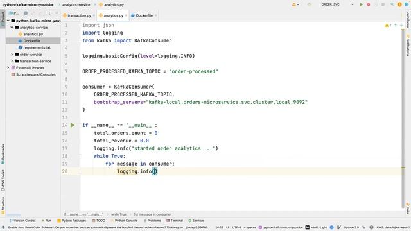The image size is (411, 231).
Task: Click the Project tree horizontal scrollbar
Action: (x=13, y=215)
